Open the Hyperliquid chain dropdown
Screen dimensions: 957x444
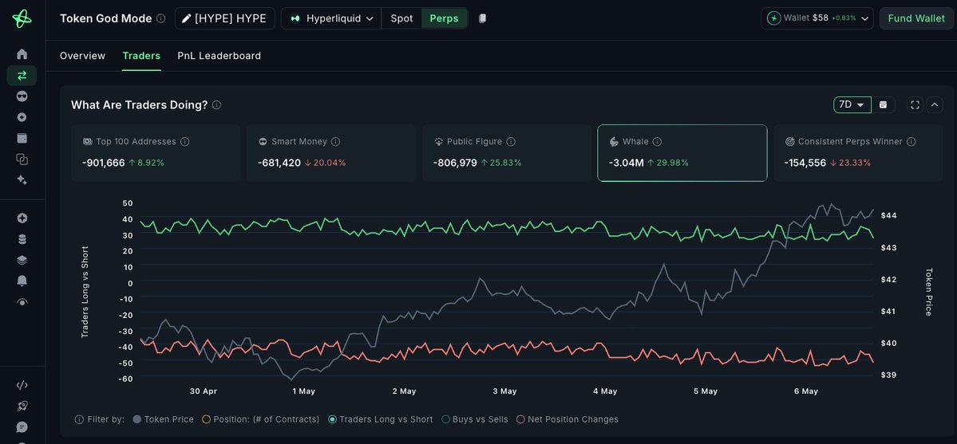331,18
